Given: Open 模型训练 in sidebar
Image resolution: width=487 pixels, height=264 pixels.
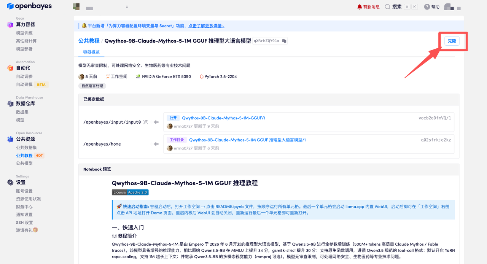Looking at the screenshot, I should tap(24, 33).
